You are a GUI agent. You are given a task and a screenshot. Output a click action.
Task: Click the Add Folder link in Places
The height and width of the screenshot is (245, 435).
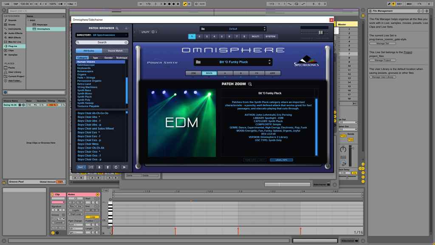[14, 80]
